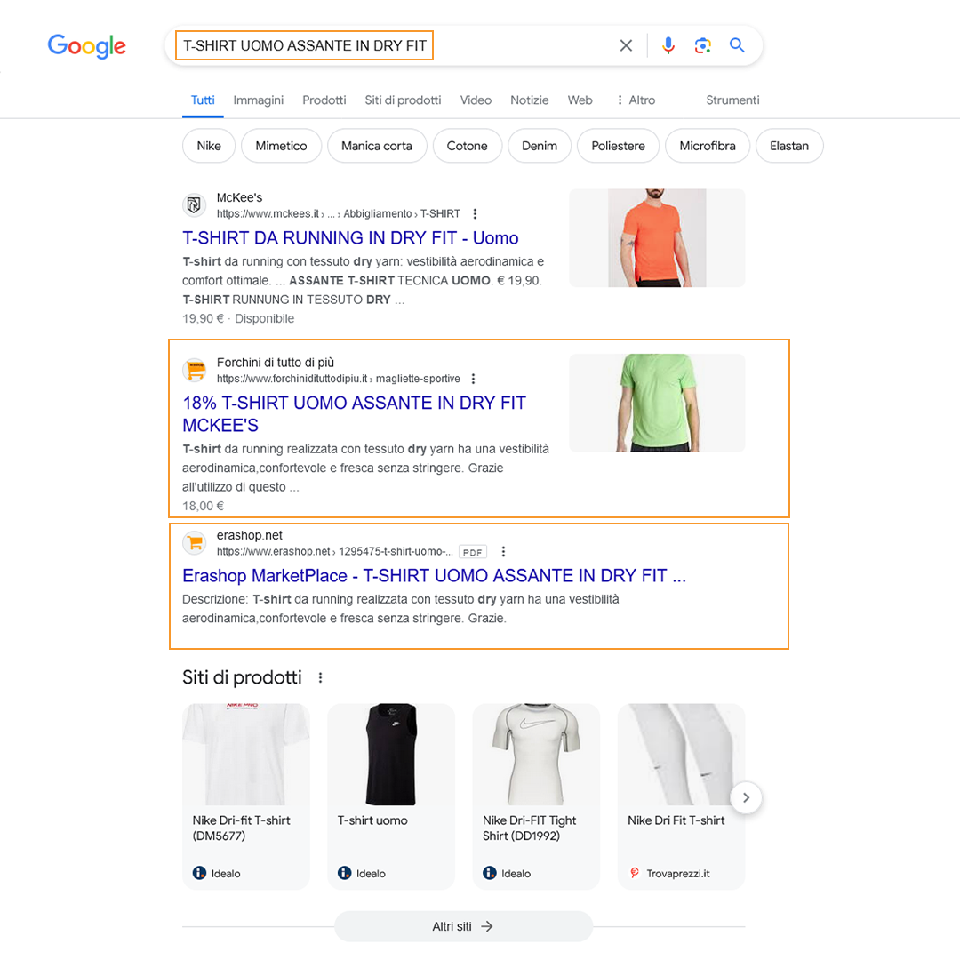This screenshot has height=960, width=960.
Task: Activate voice search with the microphone icon
Action: pos(668,45)
